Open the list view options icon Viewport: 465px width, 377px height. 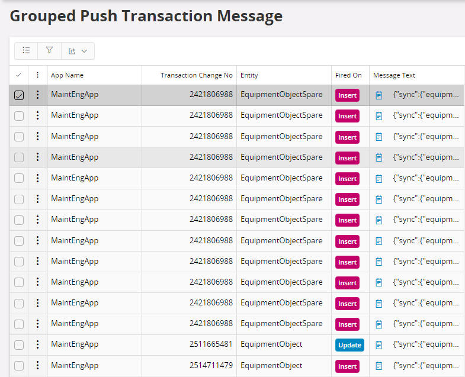click(26, 51)
